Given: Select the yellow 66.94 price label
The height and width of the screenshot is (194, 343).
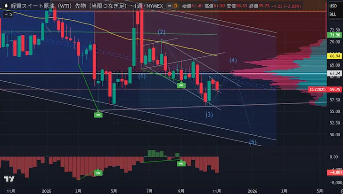Looking at the screenshot, I should [x=335, y=56].
